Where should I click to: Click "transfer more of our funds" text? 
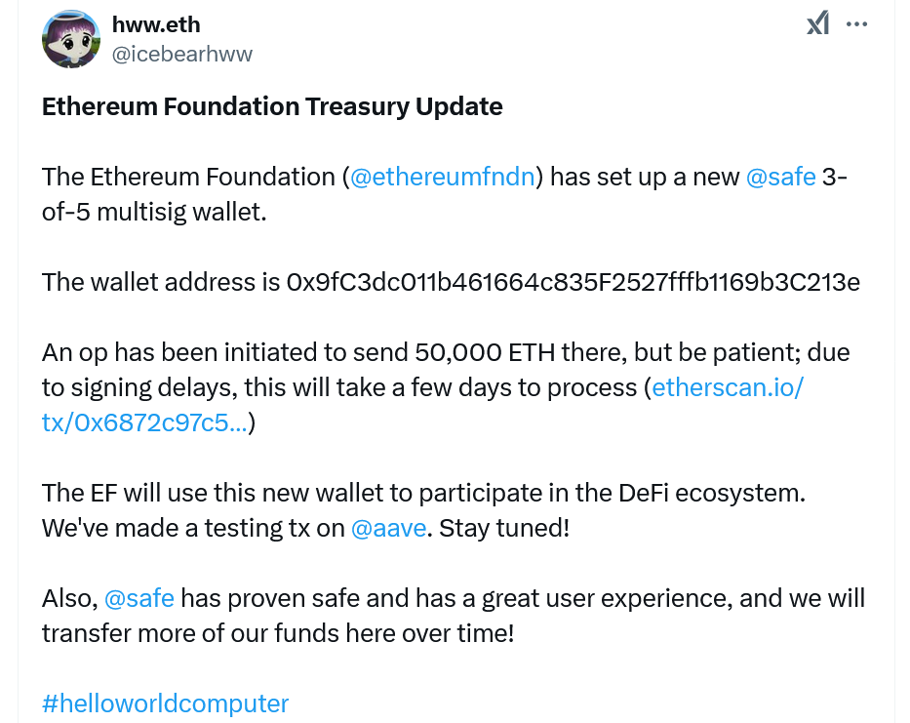(201, 633)
